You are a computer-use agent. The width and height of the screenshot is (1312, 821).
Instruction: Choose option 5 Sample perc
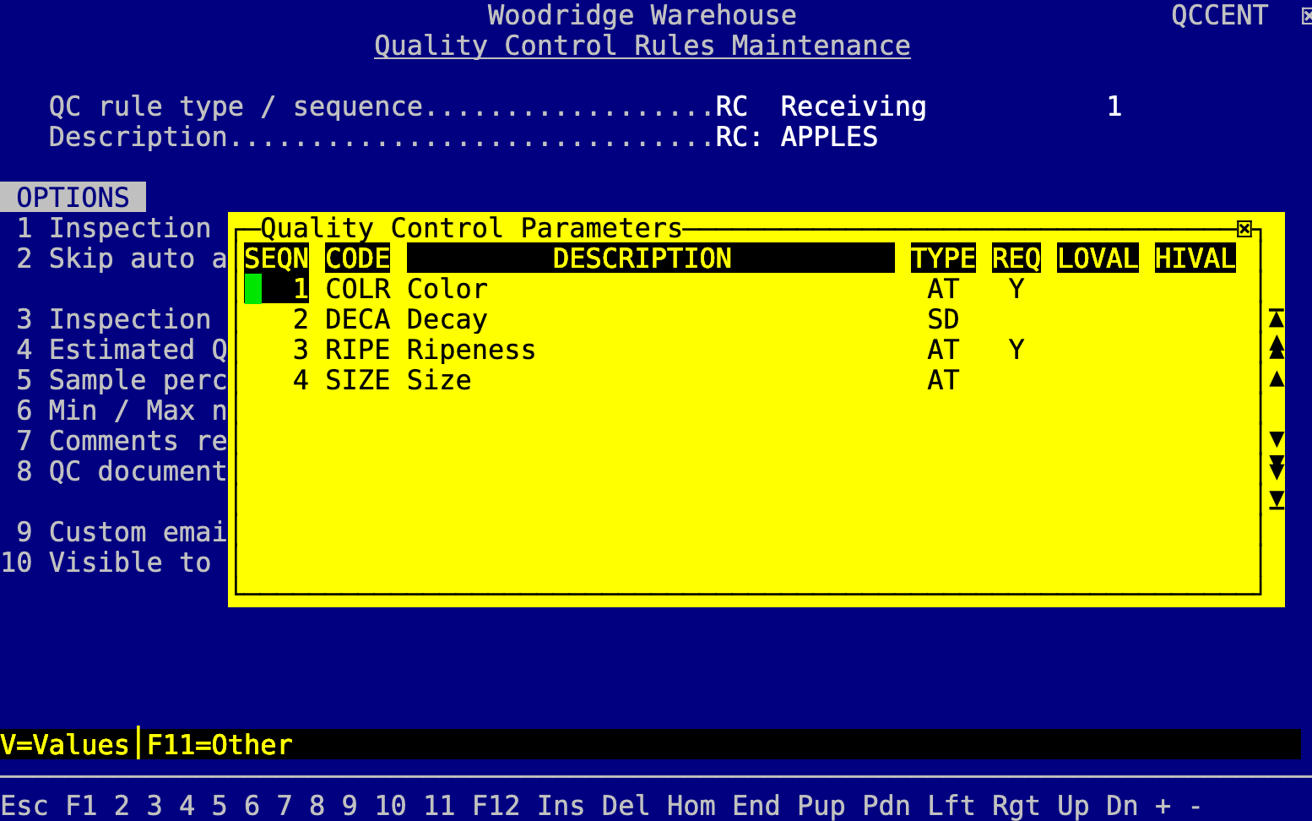122,380
